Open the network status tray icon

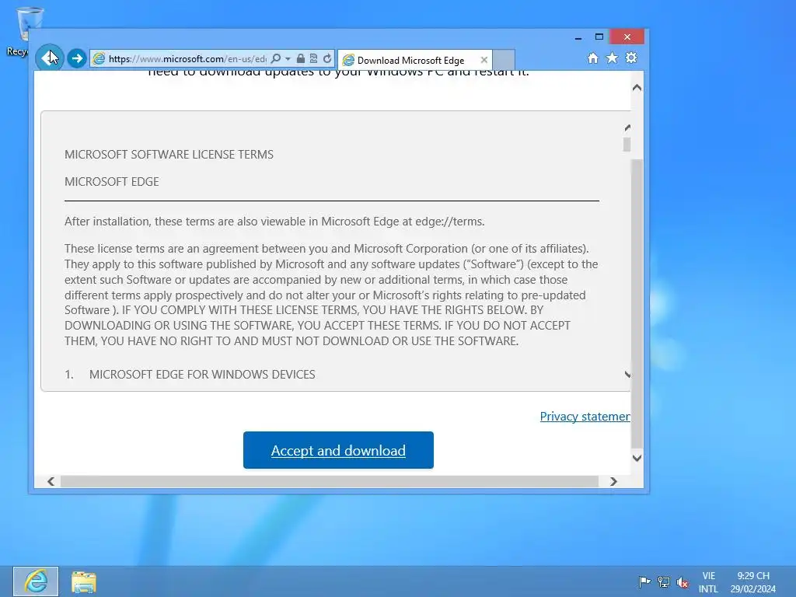[x=664, y=581]
